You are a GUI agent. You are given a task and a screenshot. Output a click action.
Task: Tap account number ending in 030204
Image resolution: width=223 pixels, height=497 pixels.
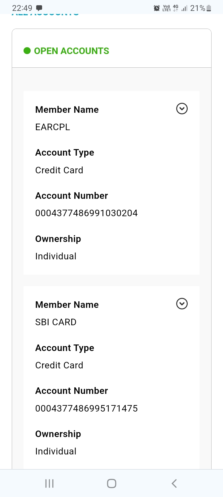(86, 213)
